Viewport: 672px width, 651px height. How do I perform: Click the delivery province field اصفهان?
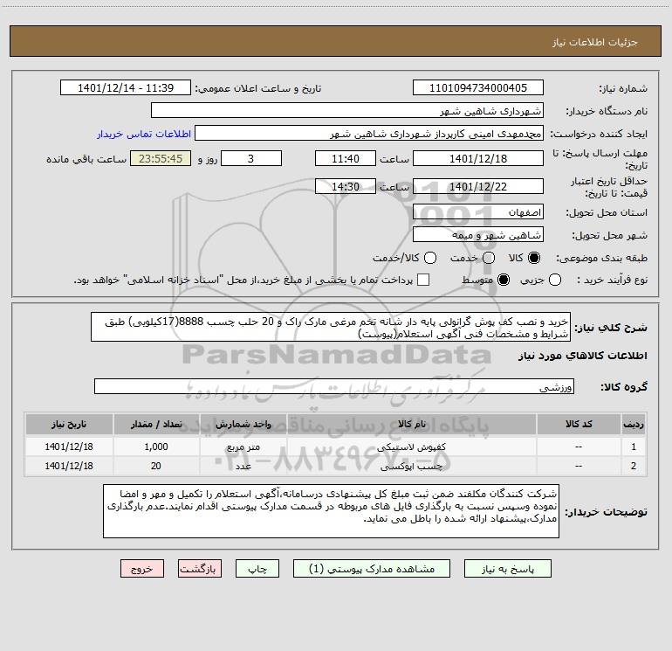pyautogui.click(x=478, y=212)
